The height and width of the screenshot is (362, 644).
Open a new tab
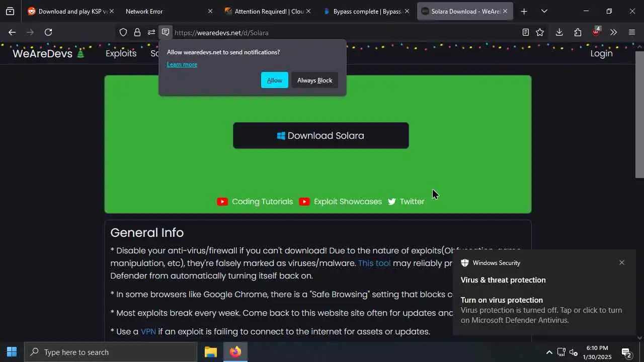(x=524, y=11)
